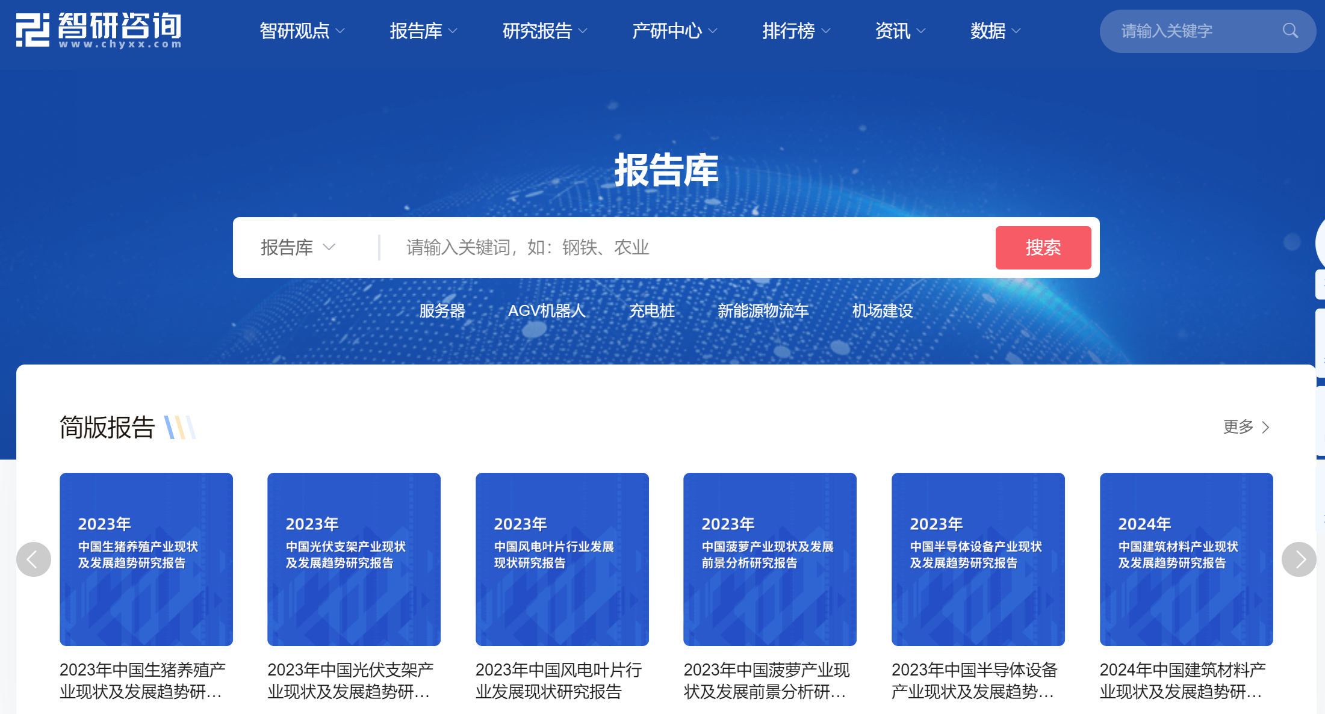The width and height of the screenshot is (1325, 714).
Task: Expand the 资讯 chevron arrow
Action: click(921, 31)
